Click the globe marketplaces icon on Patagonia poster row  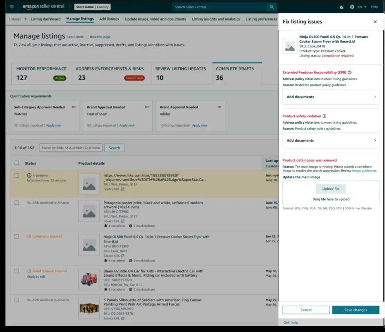tap(130, 226)
